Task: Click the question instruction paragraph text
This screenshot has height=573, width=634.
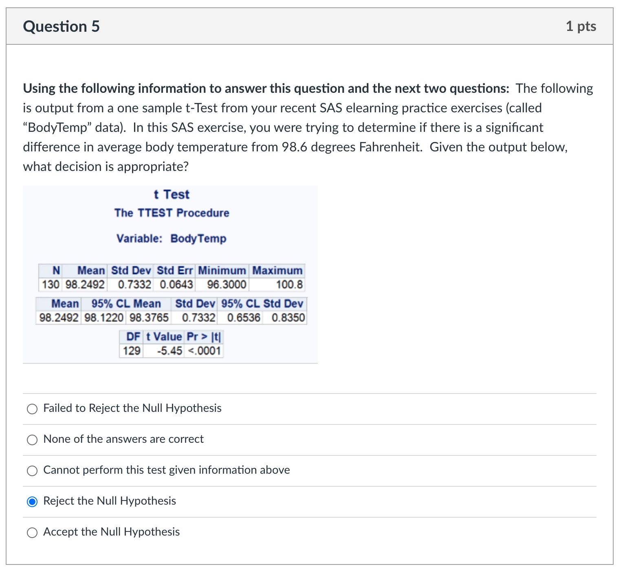Action: coord(306,127)
